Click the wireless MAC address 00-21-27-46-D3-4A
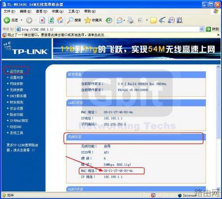Screen dimensions: 222x199 click(x=118, y=171)
